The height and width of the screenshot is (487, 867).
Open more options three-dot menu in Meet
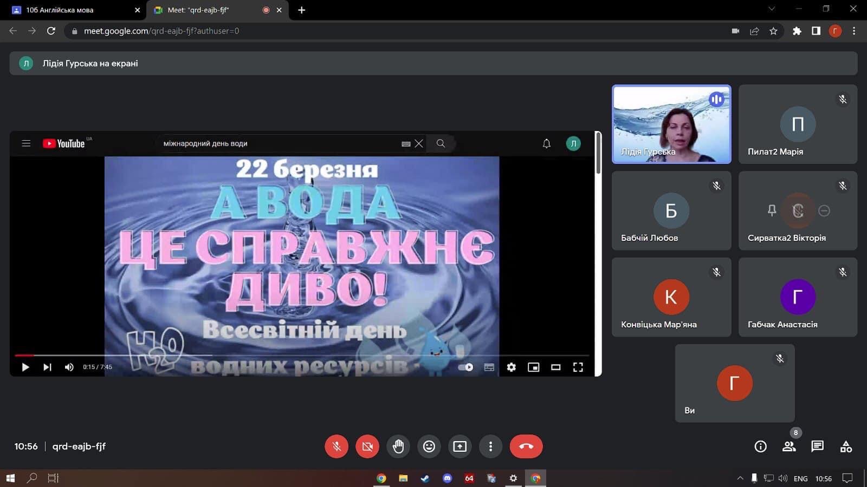(x=490, y=446)
